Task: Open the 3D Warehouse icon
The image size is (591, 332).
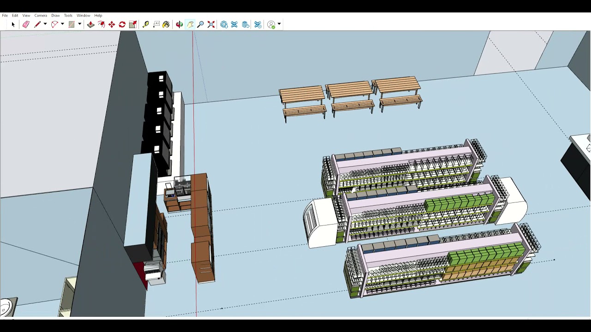Action: (224, 24)
